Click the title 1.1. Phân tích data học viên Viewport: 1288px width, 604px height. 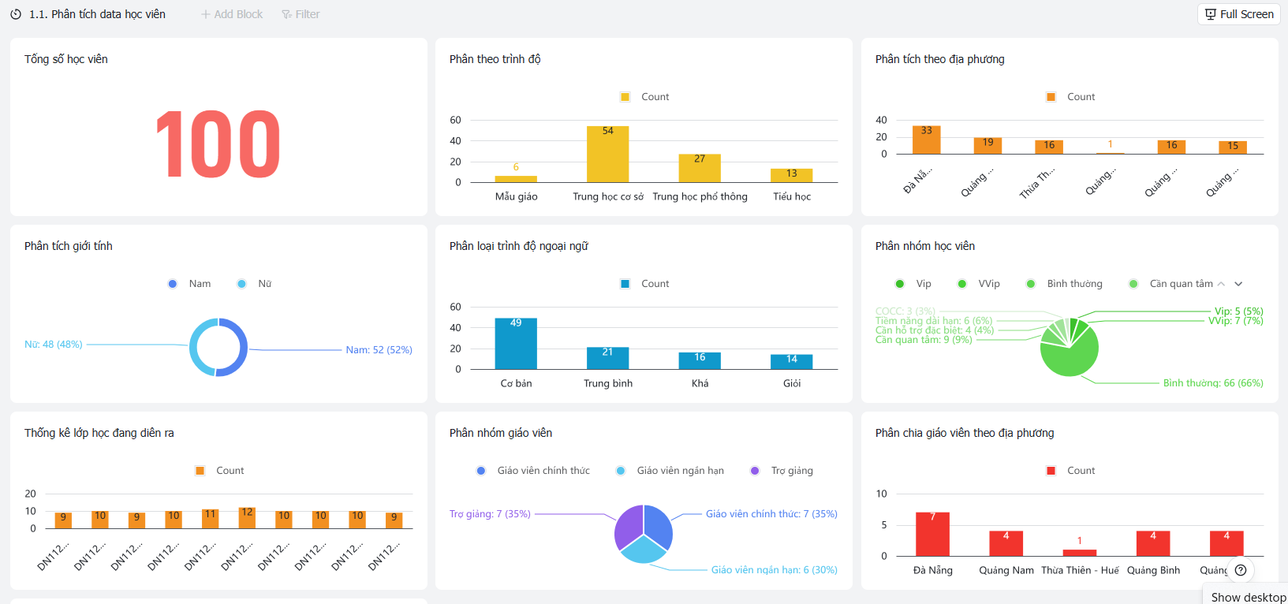point(97,14)
